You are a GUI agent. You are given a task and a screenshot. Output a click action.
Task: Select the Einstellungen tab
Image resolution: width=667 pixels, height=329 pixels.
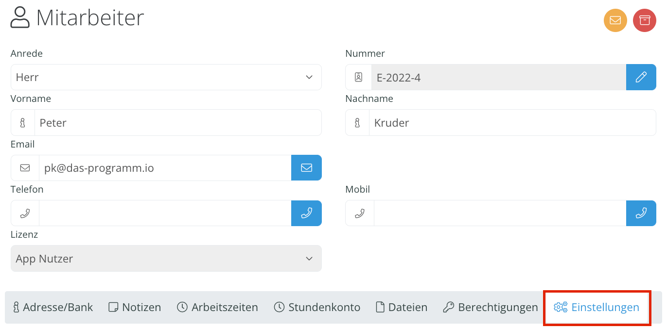[597, 307]
